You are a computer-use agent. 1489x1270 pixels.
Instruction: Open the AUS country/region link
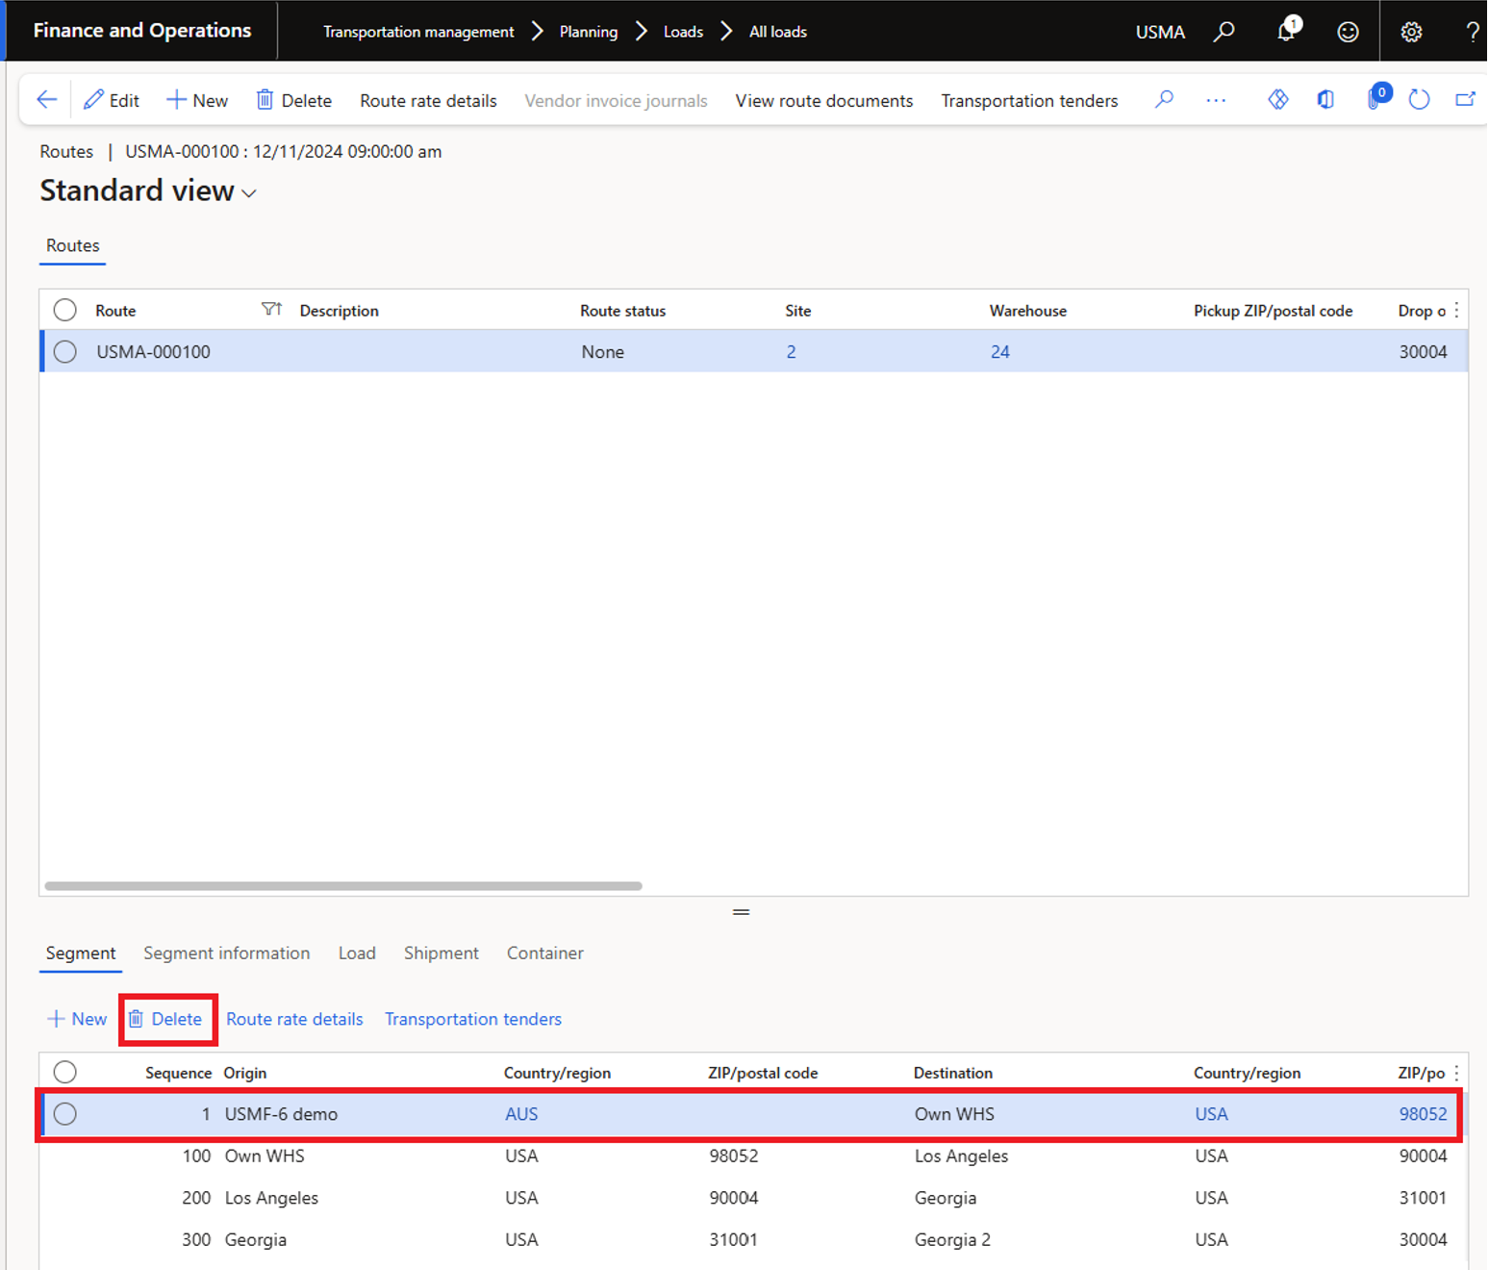(x=521, y=1113)
